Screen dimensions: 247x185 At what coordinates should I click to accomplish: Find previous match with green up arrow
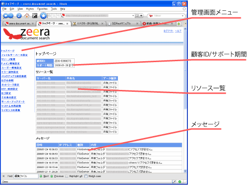click(x=52, y=176)
